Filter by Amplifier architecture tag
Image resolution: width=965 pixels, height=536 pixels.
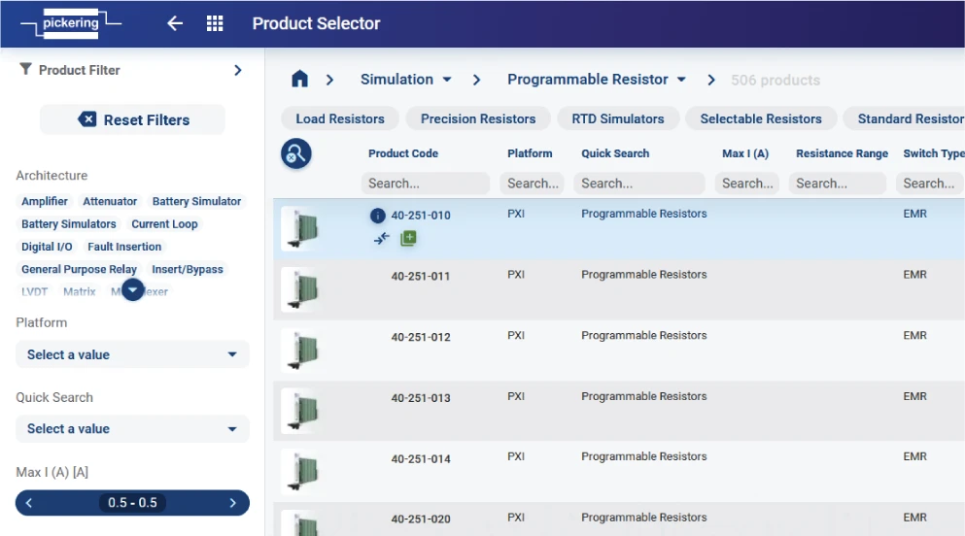point(45,202)
